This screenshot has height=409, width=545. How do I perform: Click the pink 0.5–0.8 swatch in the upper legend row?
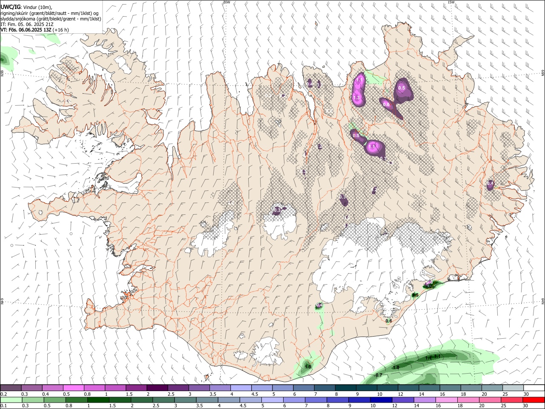[x=73, y=388]
